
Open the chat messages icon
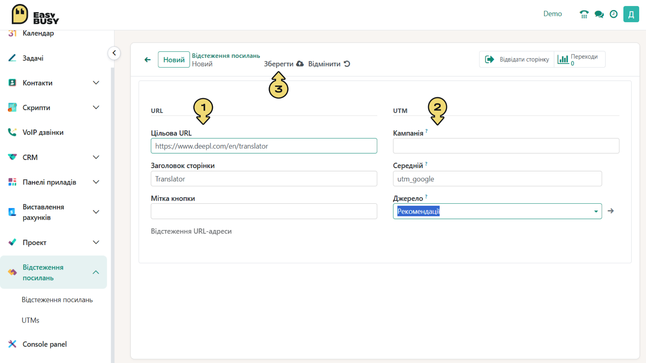(x=599, y=14)
